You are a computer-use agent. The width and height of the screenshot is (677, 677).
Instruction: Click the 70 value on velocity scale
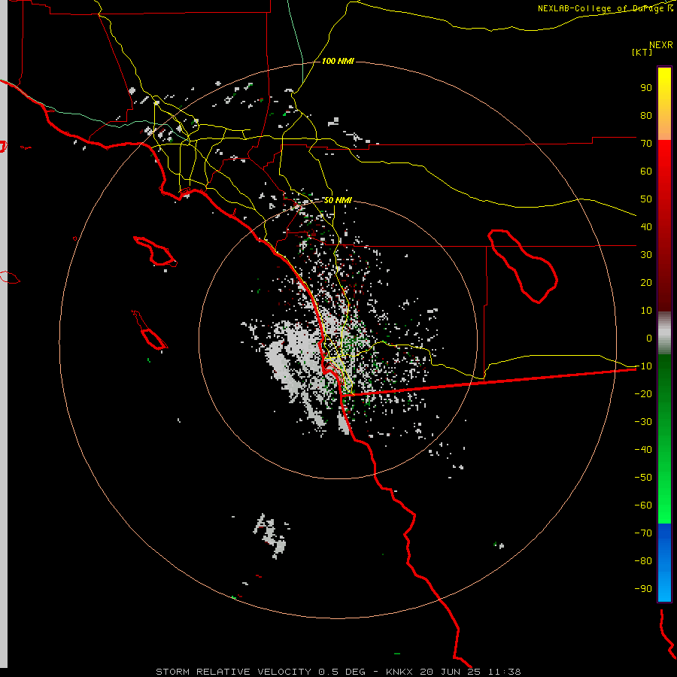646,144
